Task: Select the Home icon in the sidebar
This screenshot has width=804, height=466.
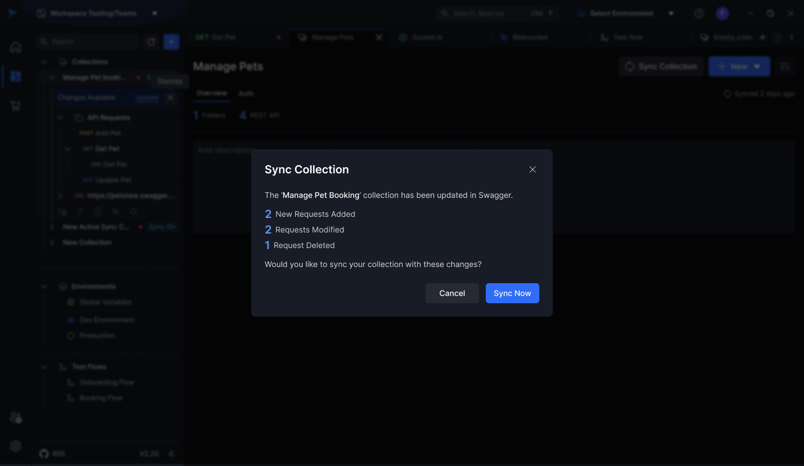Action: point(15,47)
